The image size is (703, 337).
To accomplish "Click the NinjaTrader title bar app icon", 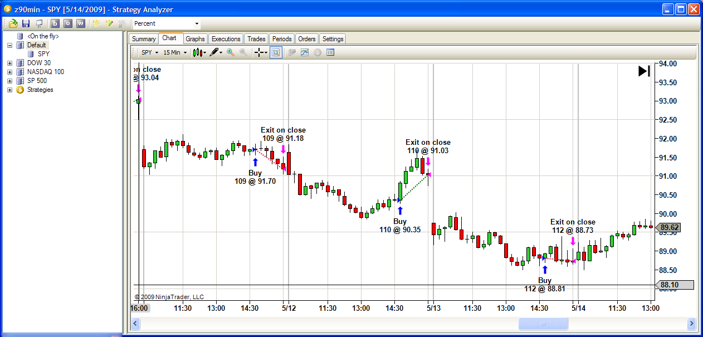I will pyautogui.click(x=7, y=9).
